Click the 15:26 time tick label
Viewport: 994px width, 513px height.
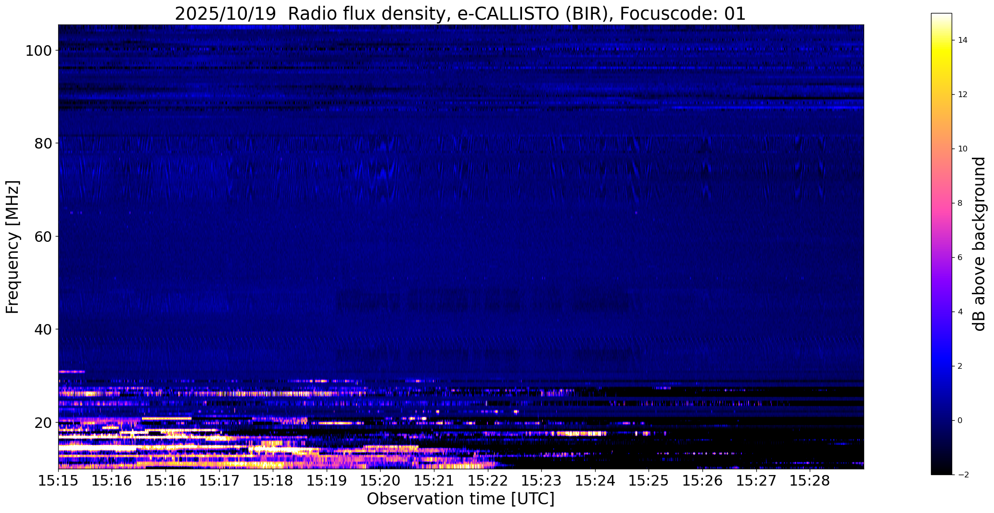703,480
